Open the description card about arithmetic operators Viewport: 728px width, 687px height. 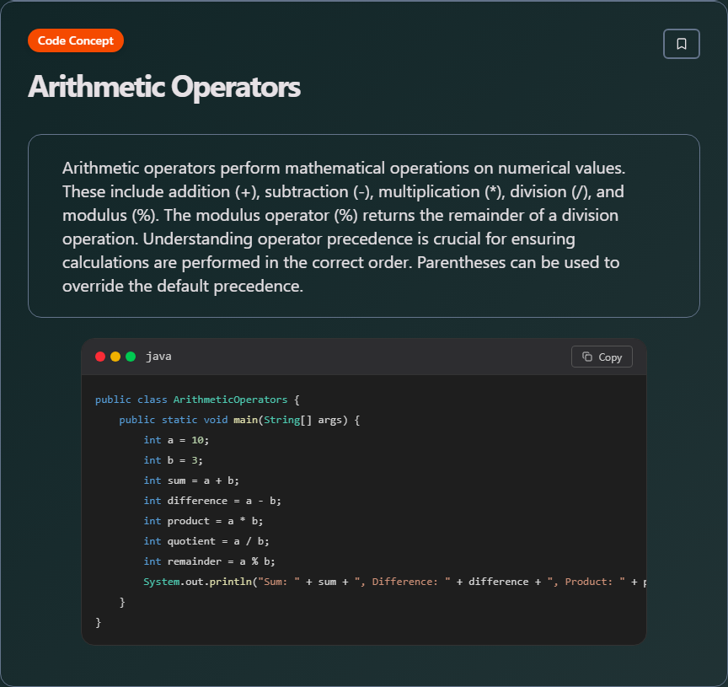pyautogui.click(x=363, y=225)
